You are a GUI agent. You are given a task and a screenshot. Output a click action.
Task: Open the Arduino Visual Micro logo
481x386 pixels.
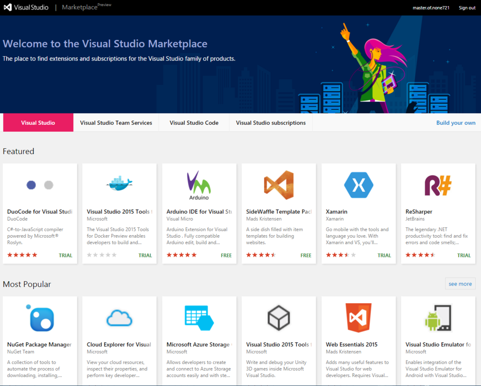pyautogui.click(x=199, y=185)
